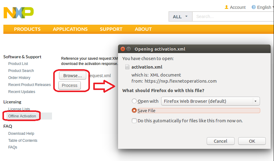Viewport: 274px width, 161px height.
Task: Click the globe language icon
Action: tap(254, 7)
